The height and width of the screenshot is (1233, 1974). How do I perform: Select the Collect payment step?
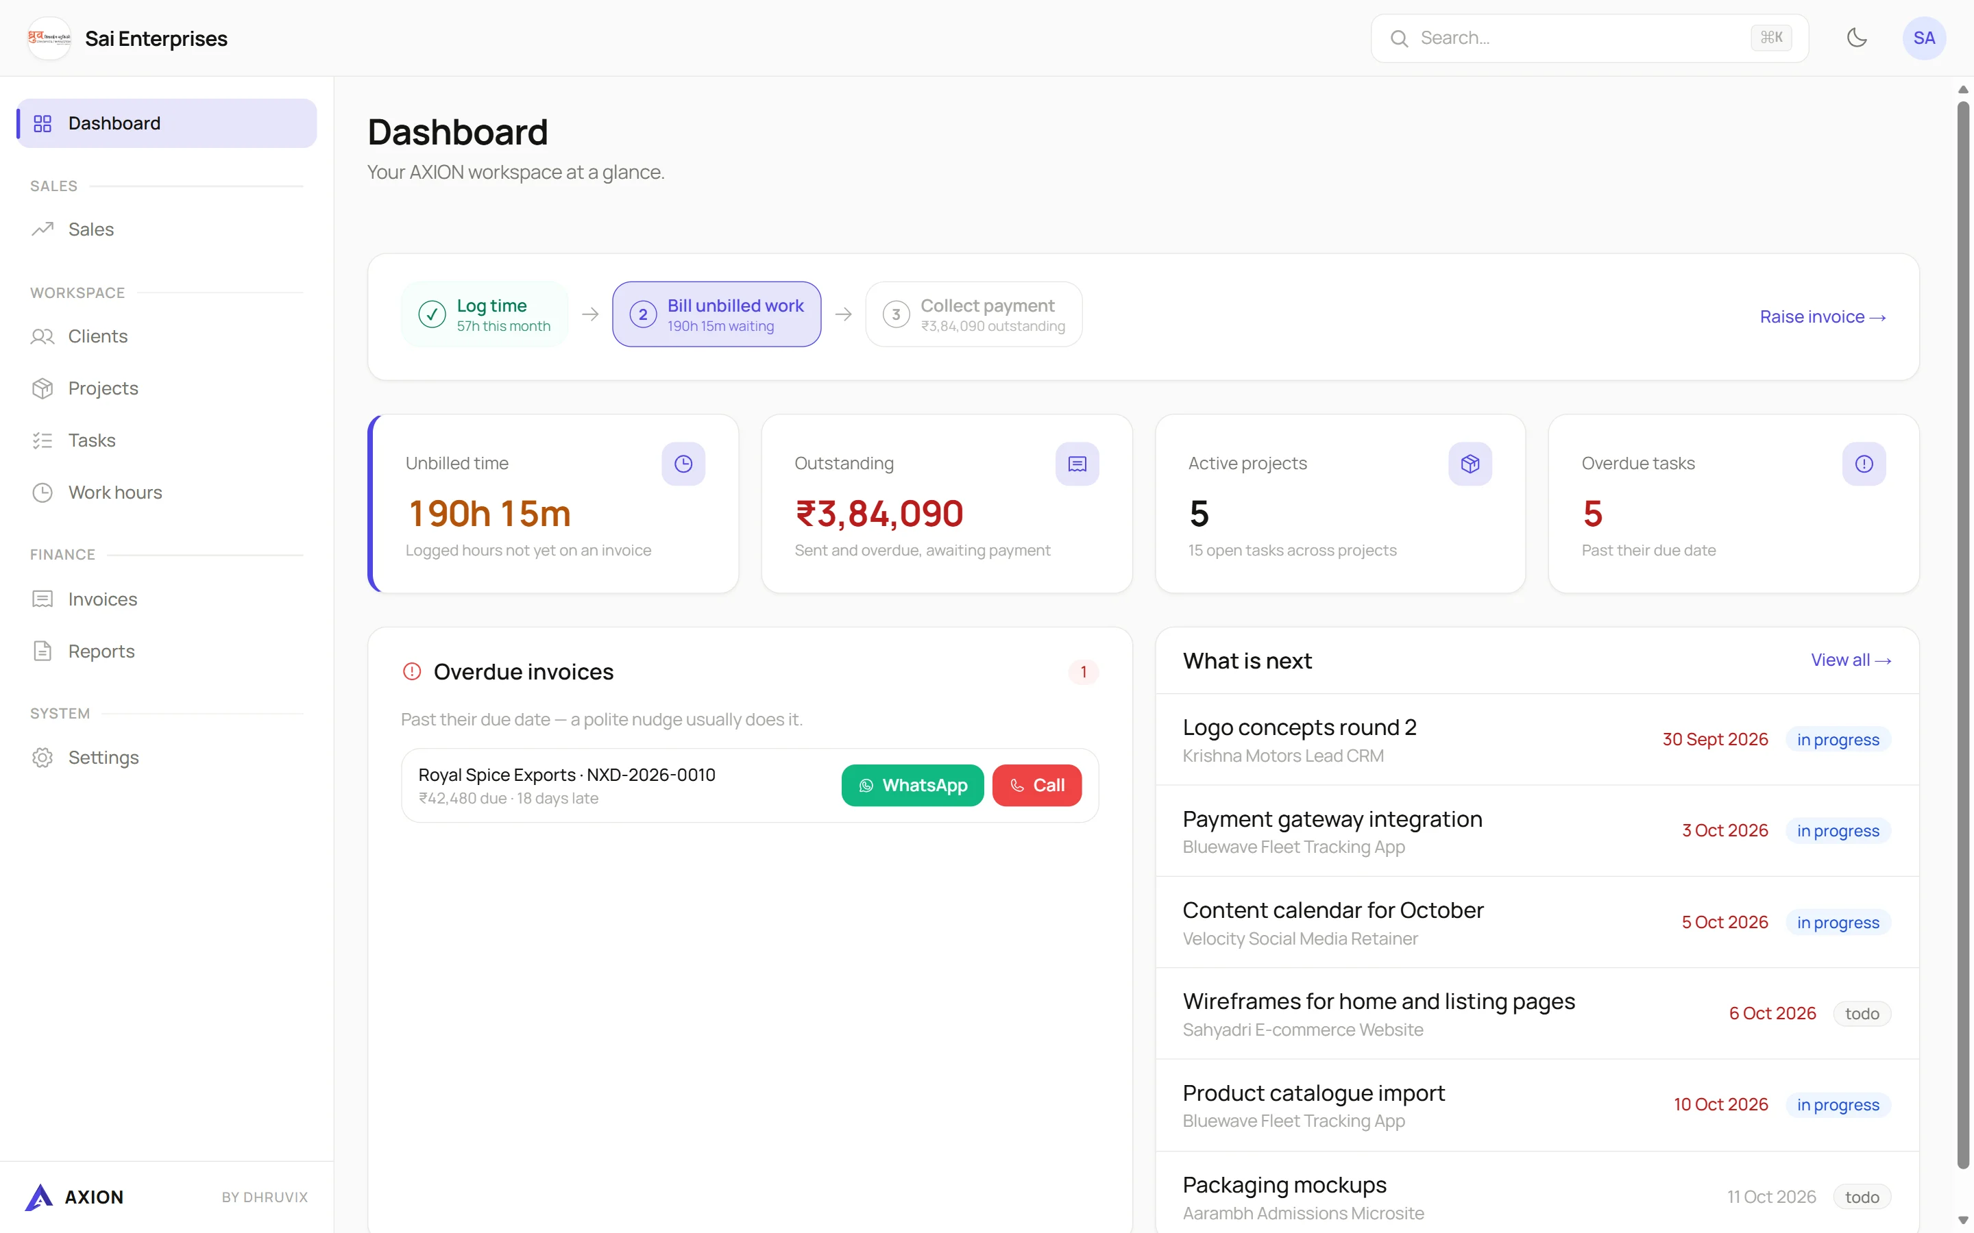[973, 314]
